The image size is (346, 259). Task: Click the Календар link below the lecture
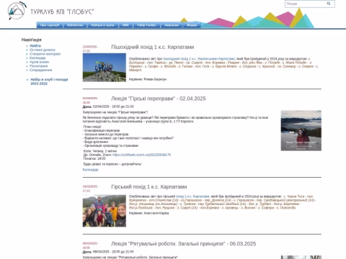[x=90, y=170]
